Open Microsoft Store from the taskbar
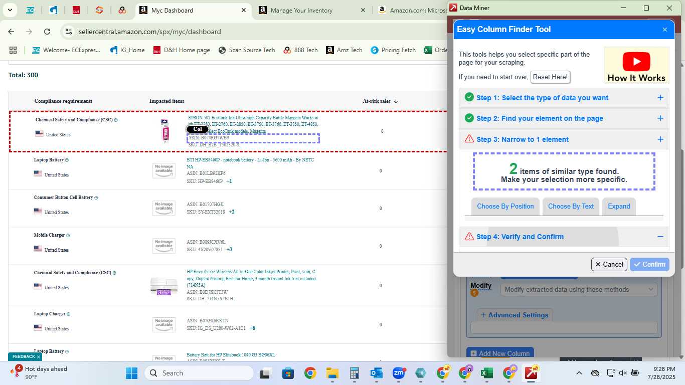Screen dimensions: 685x385 [x=288, y=373]
